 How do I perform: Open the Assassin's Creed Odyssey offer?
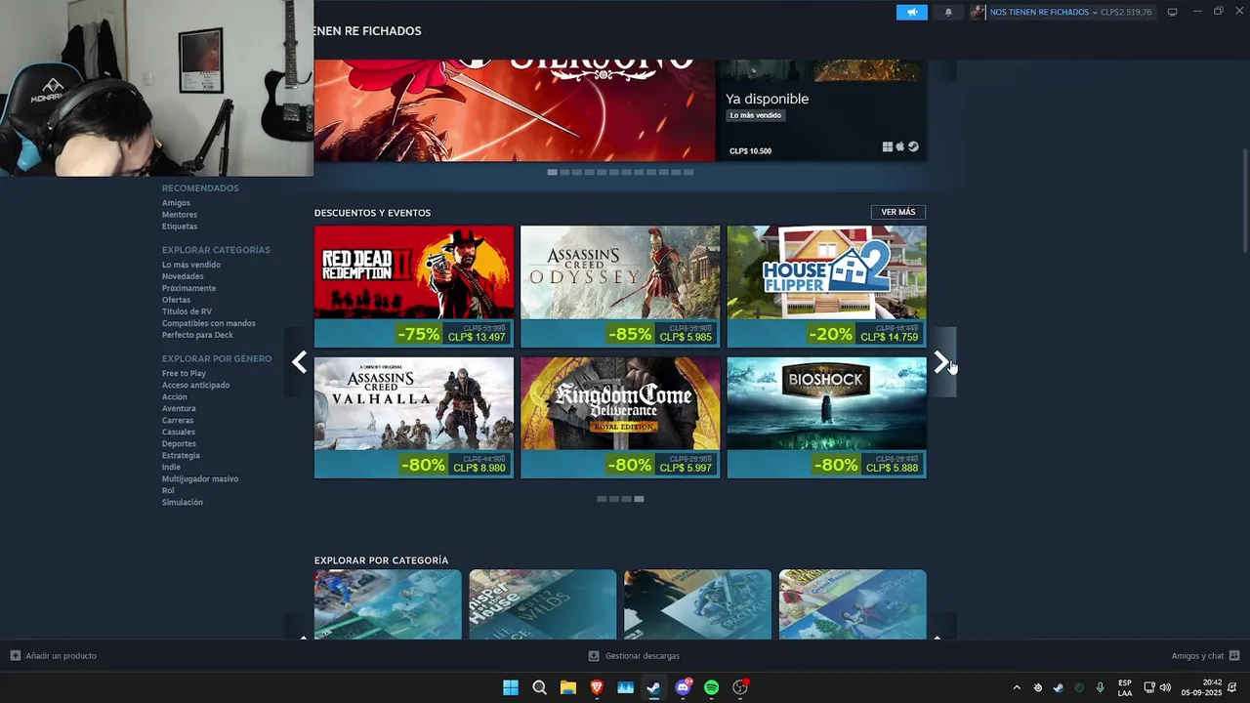620,286
